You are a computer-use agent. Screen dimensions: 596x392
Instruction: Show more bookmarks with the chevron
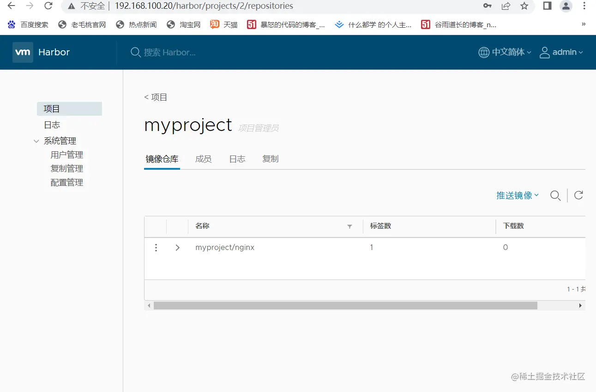pyautogui.click(x=584, y=24)
